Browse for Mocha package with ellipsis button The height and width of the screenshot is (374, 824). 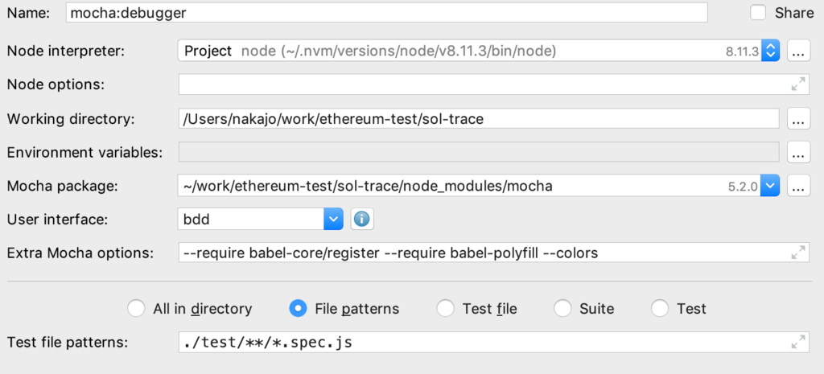pyautogui.click(x=797, y=186)
